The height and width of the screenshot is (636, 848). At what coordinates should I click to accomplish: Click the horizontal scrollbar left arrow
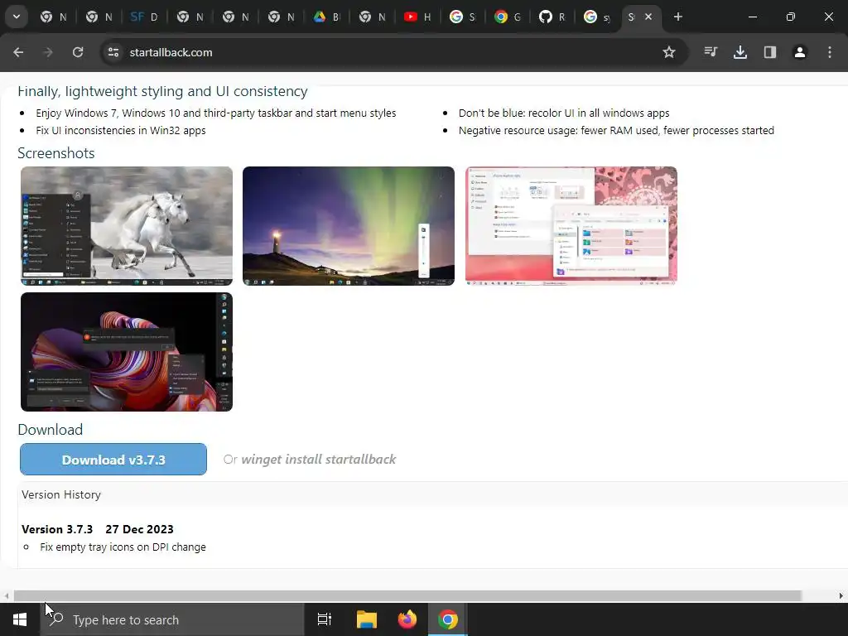(7, 596)
